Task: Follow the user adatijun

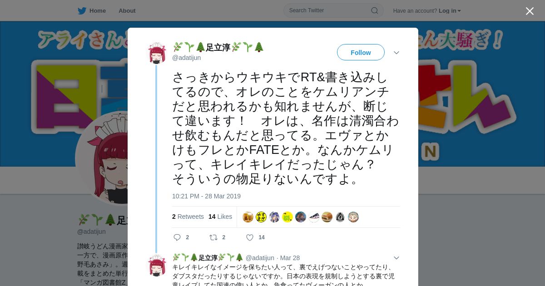Action: pyautogui.click(x=361, y=53)
